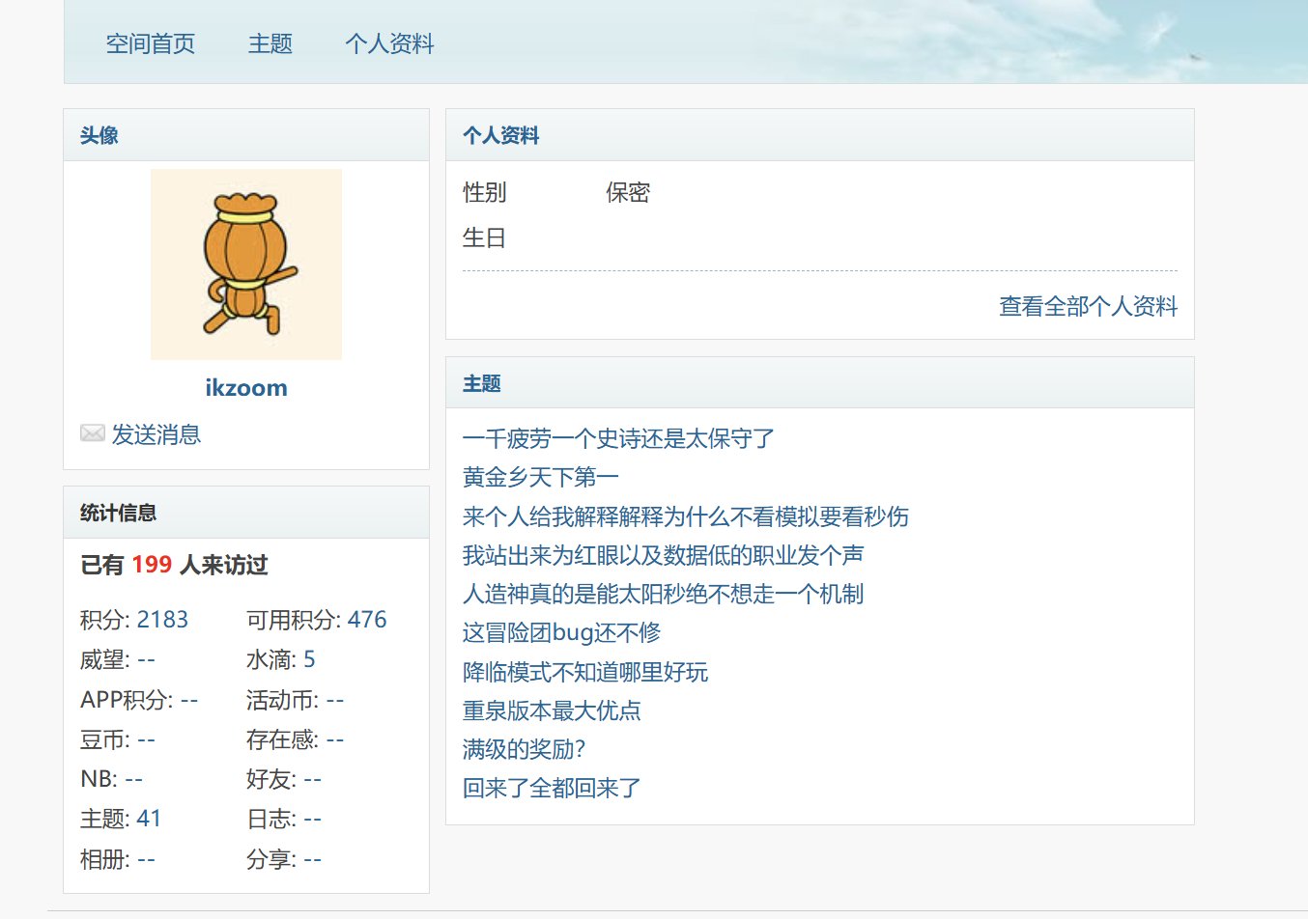Open 查看全部个人资料
The height and width of the screenshot is (919, 1308).
click(1087, 306)
